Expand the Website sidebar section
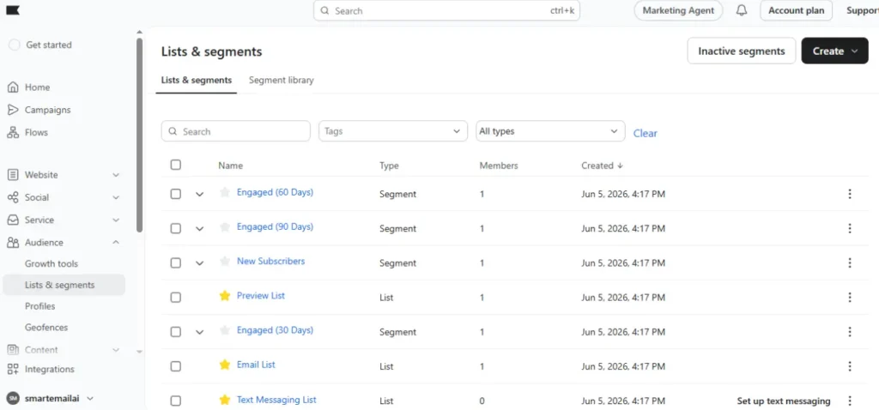Screen dimensions: 879x410 (x=116, y=175)
